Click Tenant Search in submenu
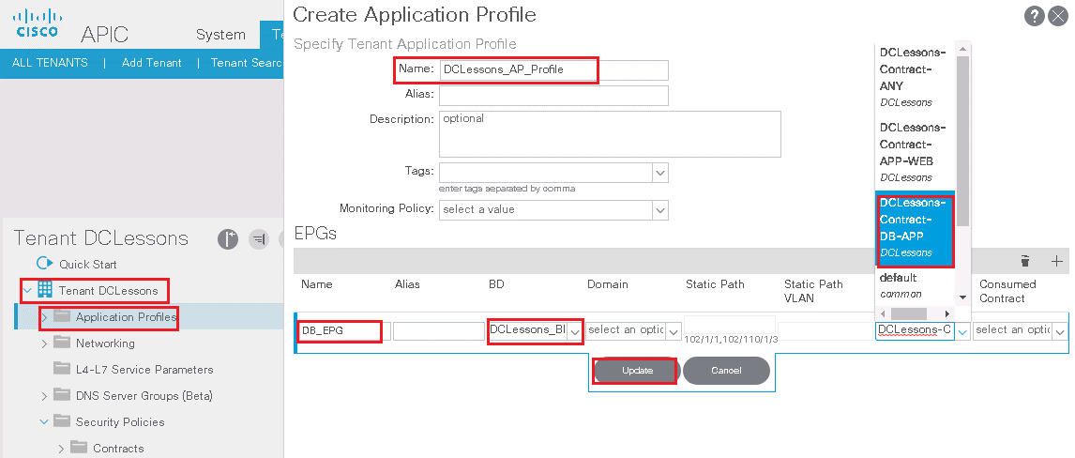Viewport: 1075px width, 458px height. (x=247, y=62)
